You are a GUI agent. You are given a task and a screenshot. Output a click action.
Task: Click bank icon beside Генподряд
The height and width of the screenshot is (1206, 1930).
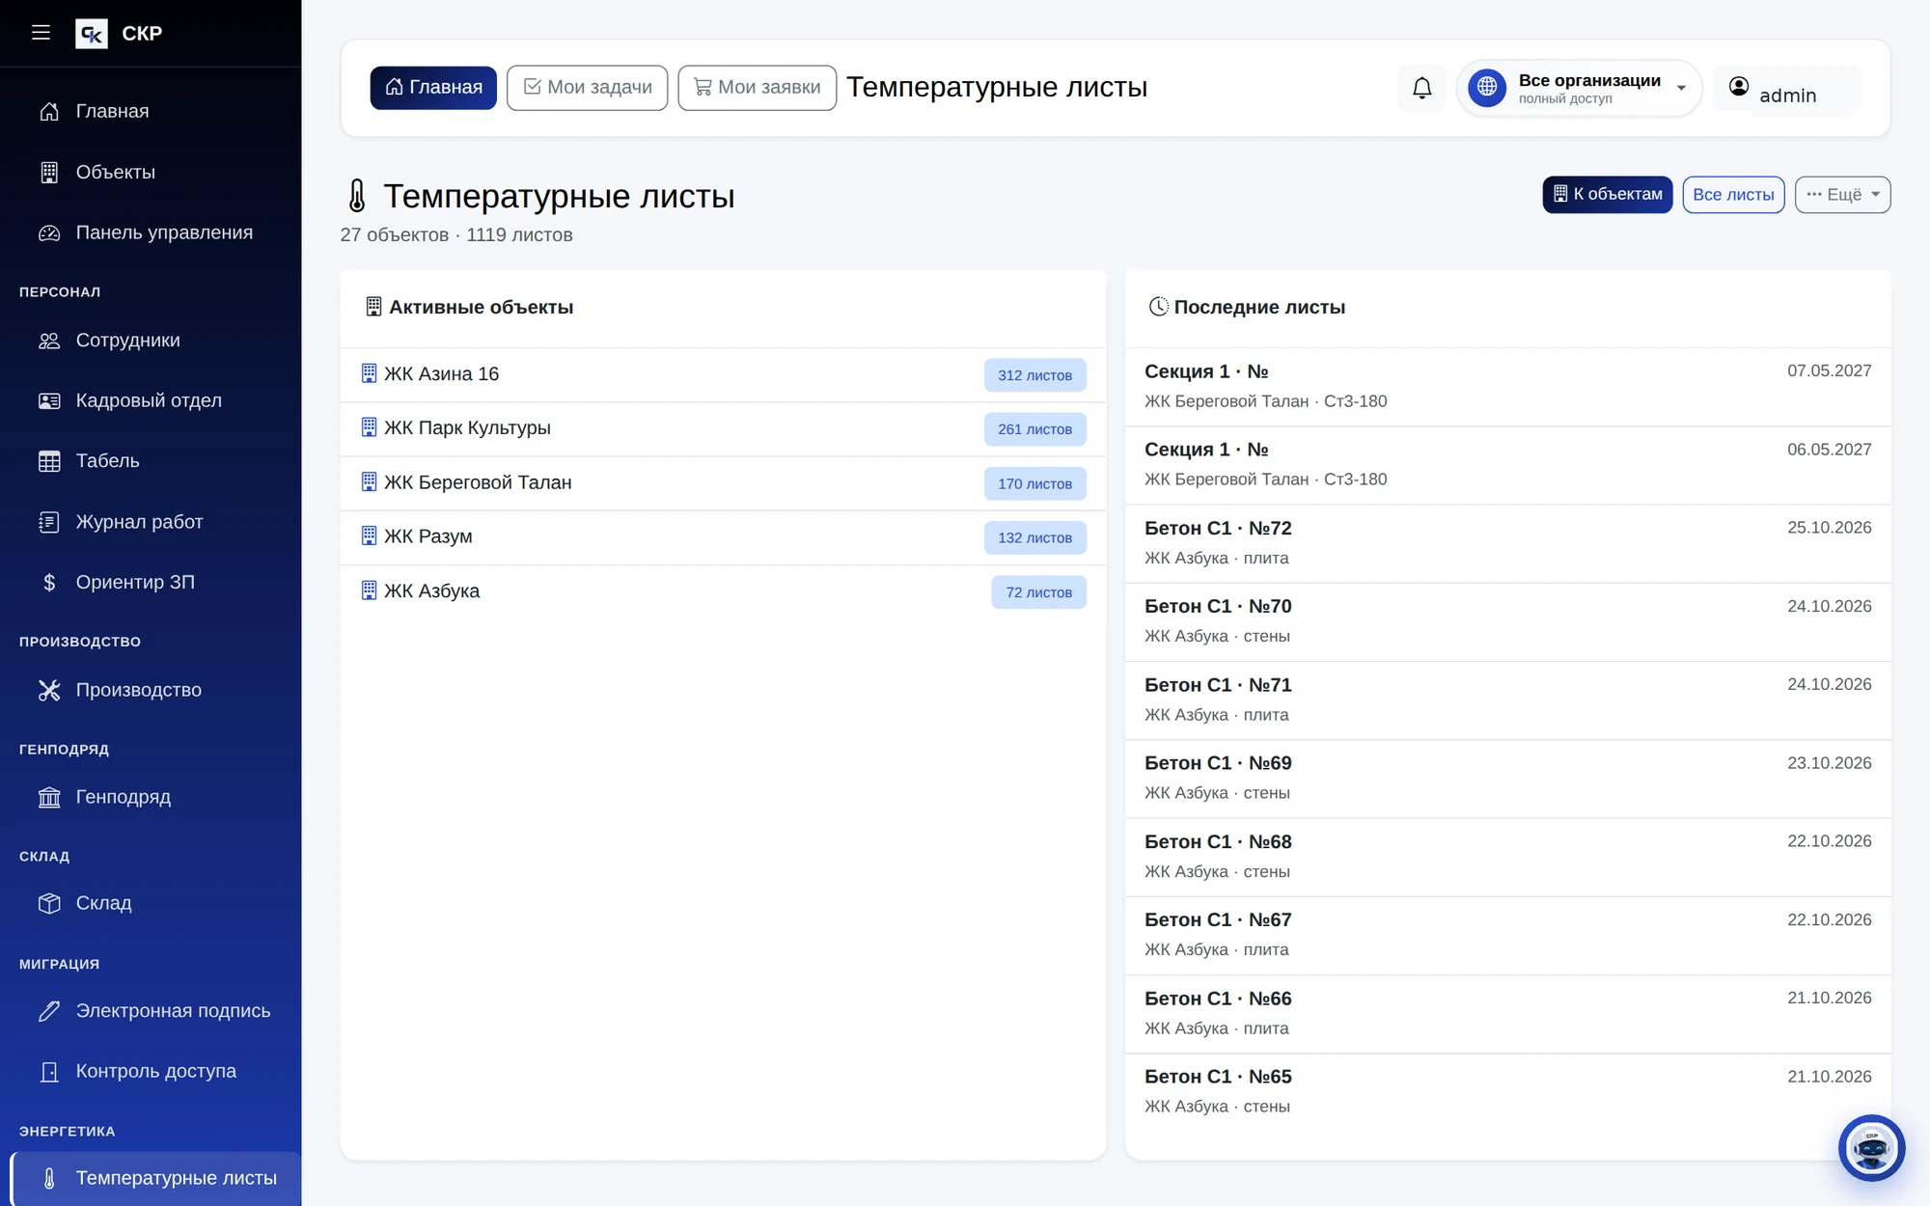point(49,798)
